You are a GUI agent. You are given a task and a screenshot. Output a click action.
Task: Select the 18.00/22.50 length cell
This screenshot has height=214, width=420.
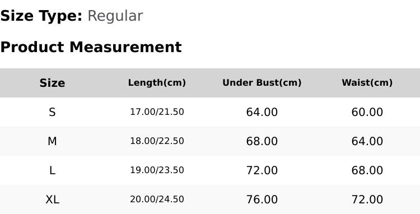[157, 141]
